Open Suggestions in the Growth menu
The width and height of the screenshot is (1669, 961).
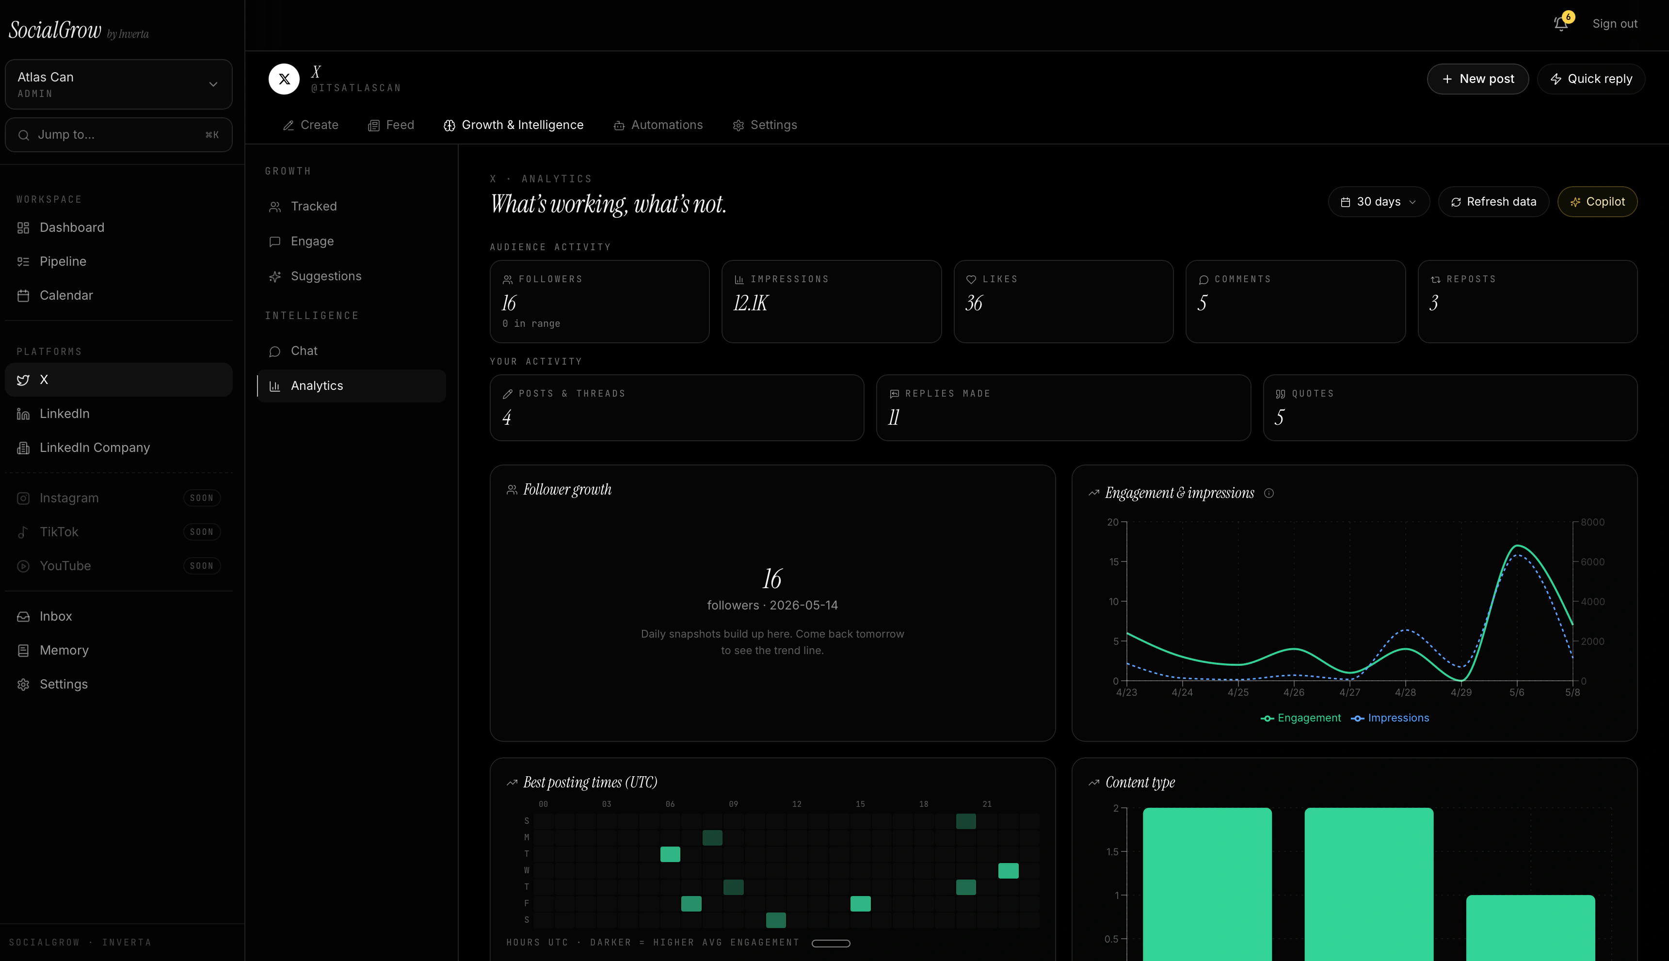pyautogui.click(x=352, y=276)
